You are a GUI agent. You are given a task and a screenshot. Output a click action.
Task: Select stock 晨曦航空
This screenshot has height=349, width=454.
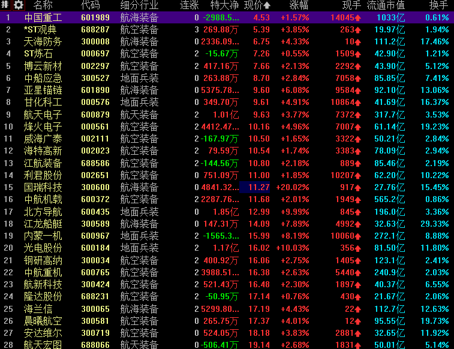click(x=43, y=321)
